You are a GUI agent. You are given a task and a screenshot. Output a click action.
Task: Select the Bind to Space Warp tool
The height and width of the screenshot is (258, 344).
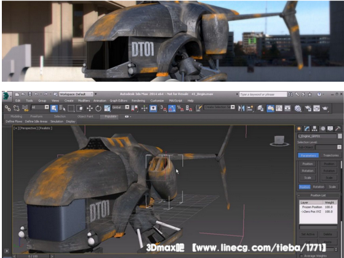tap(25, 108)
